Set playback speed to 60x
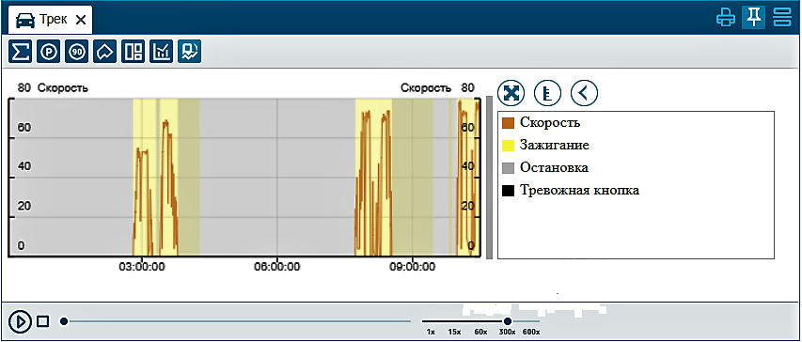 coord(480,332)
